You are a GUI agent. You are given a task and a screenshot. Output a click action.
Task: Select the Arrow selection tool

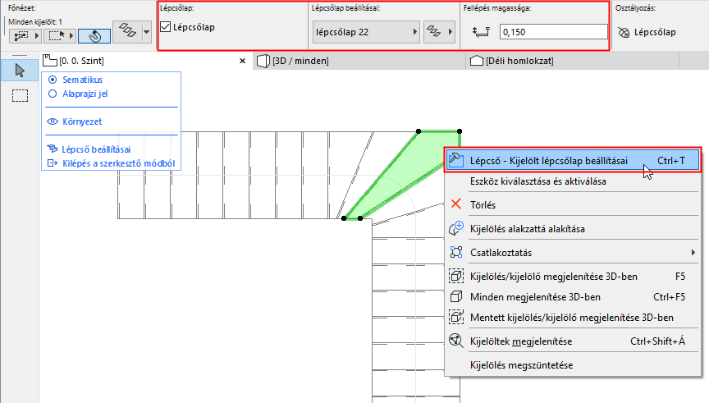(x=20, y=71)
